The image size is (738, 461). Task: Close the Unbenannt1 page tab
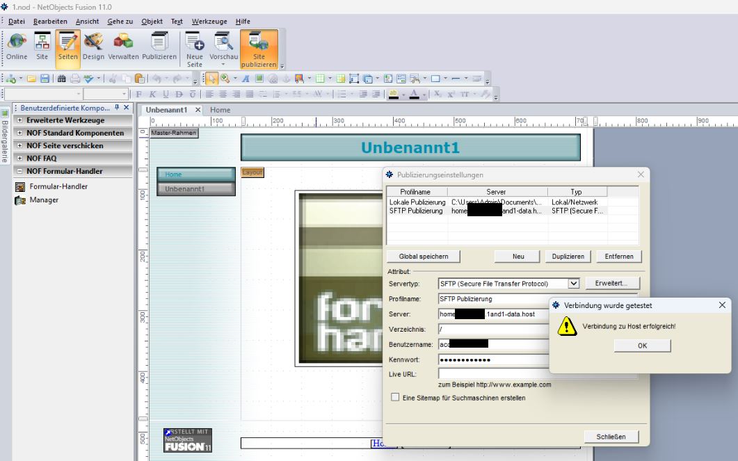pyautogui.click(x=198, y=110)
